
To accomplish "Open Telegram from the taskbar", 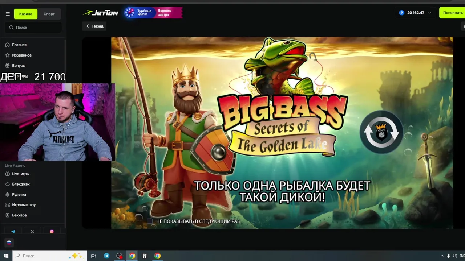I will [x=106, y=256].
